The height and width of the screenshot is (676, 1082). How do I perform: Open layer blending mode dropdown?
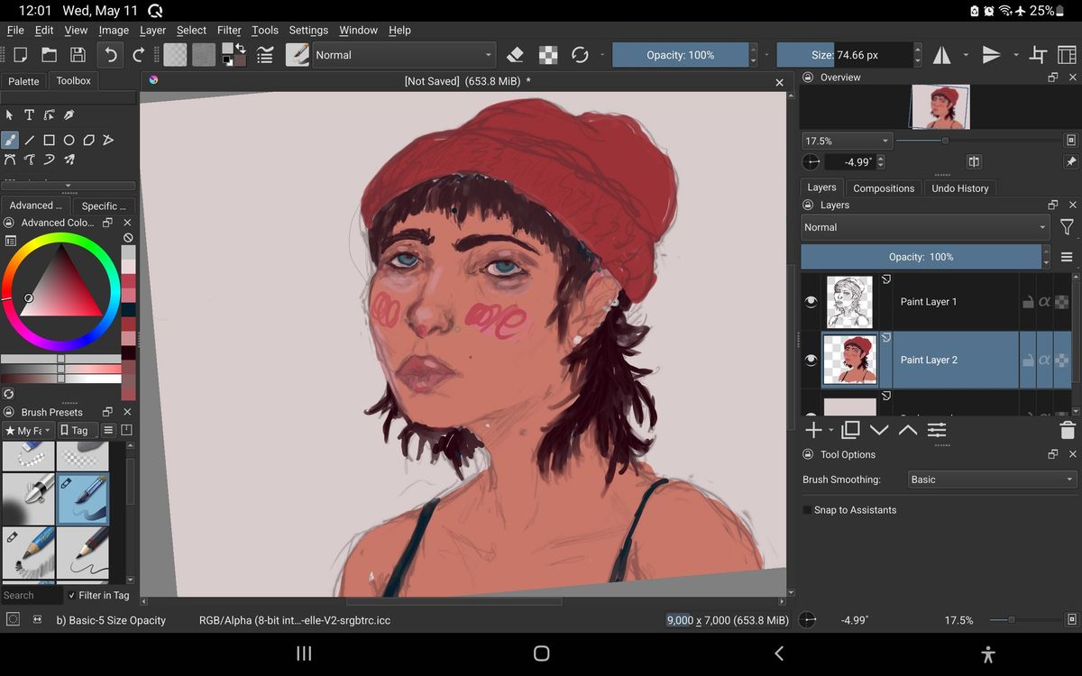click(x=926, y=227)
